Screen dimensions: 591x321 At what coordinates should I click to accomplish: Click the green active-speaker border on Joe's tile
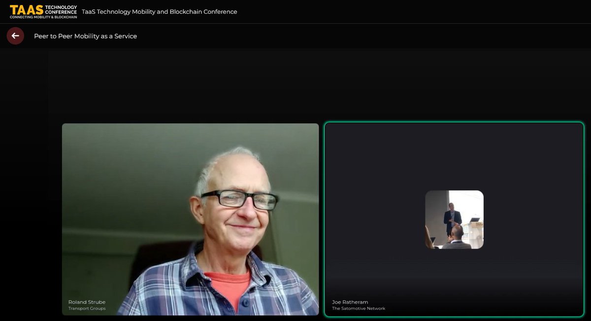tap(454, 123)
